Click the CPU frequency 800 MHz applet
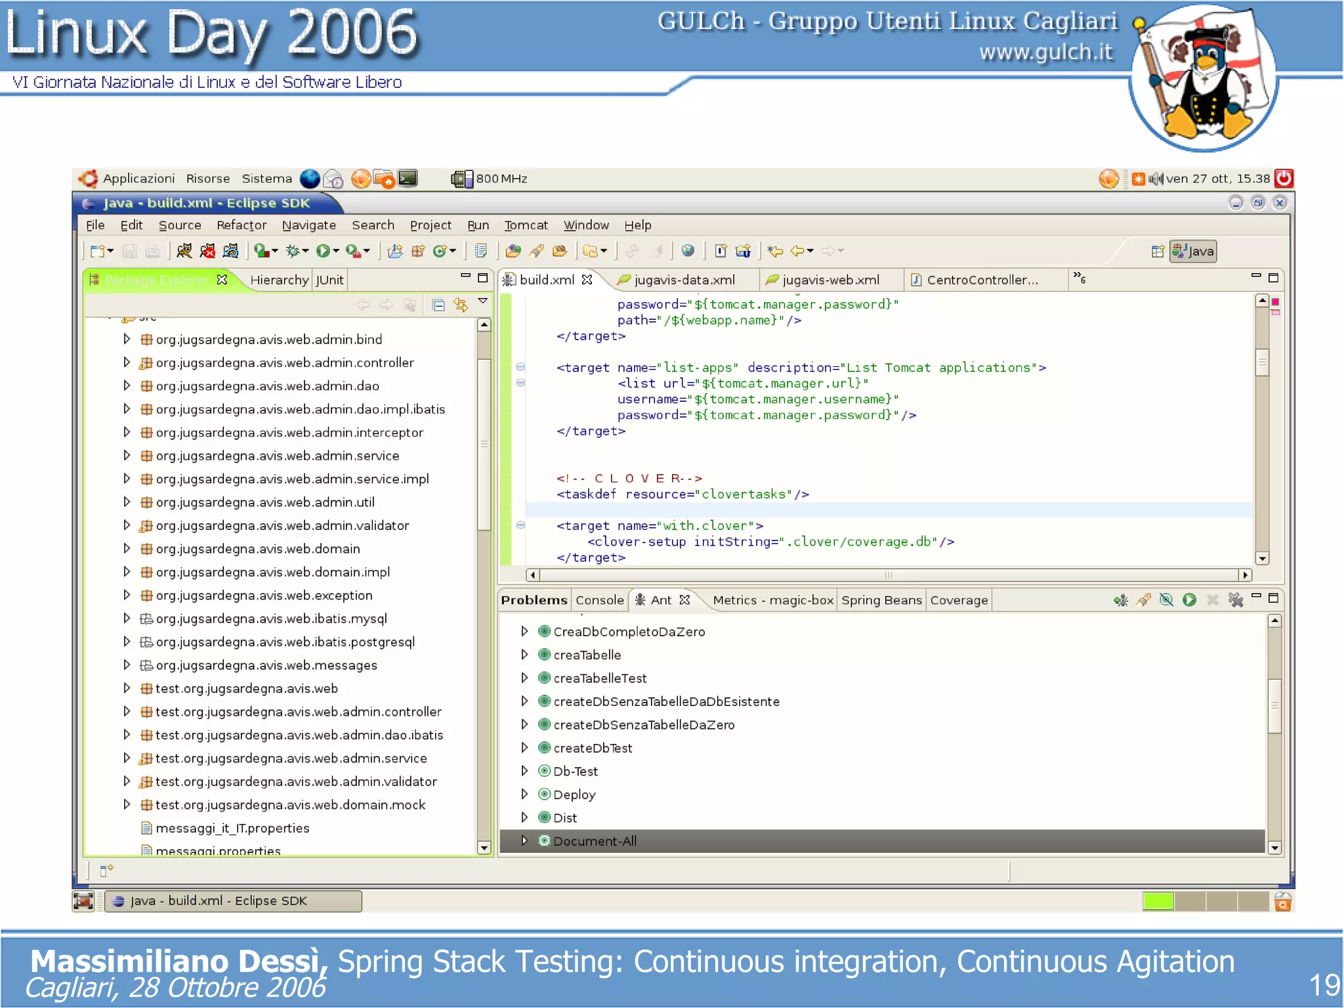 (x=490, y=179)
